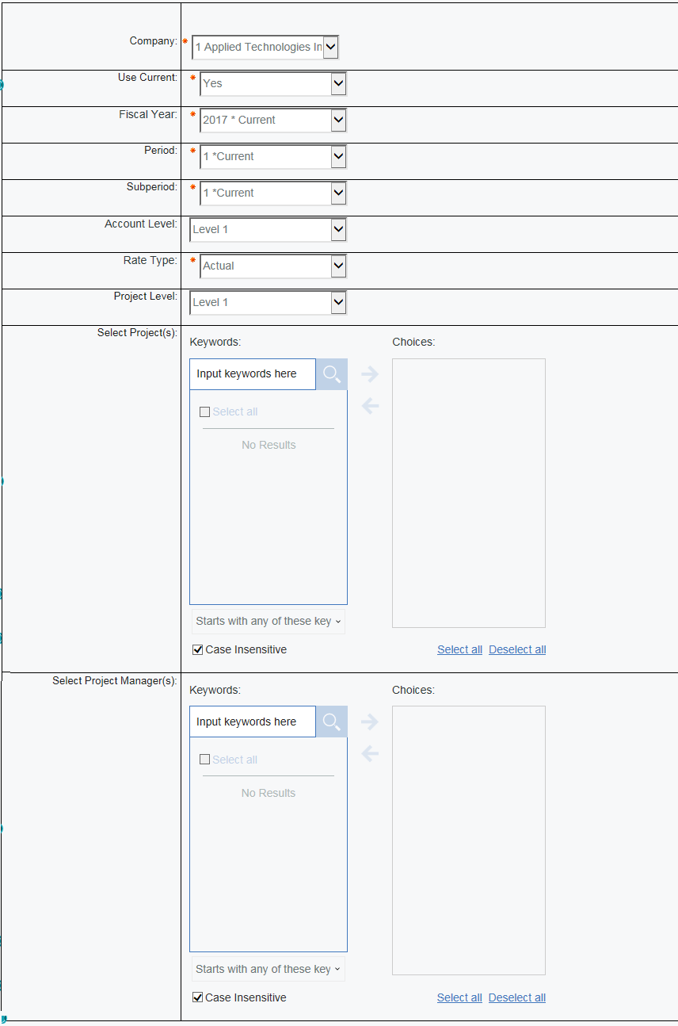Click the search magnifier in Select Project Manager(s)
Image resolution: width=678 pixels, height=1026 pixels.
[331, 722]
